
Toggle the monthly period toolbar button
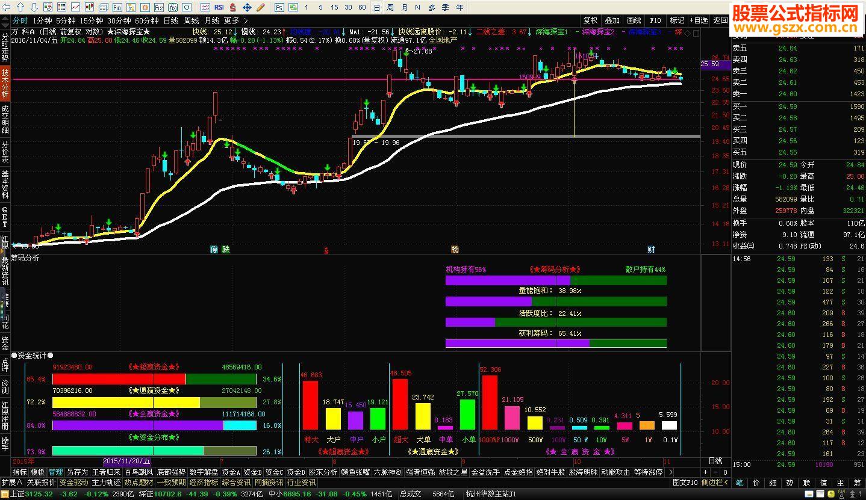404,7
